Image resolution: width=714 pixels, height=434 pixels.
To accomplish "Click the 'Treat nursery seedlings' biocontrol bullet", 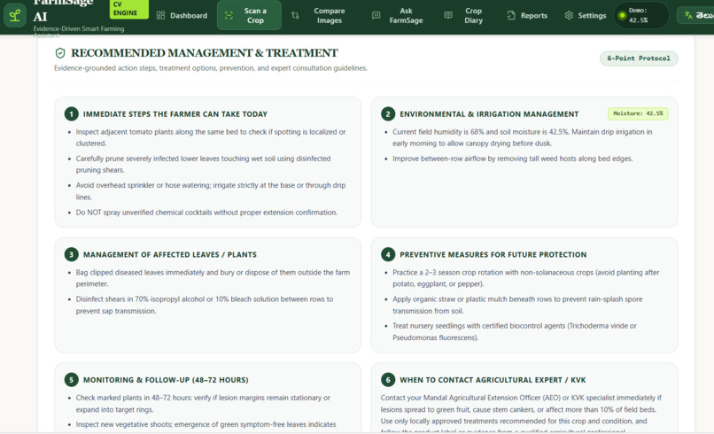I will pyautogui.click(x=515, y=331).
